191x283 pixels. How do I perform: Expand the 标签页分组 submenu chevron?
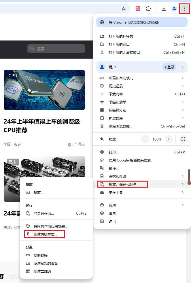183,110
